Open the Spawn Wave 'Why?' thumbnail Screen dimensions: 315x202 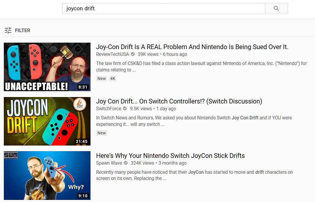[x=47, y=176]
